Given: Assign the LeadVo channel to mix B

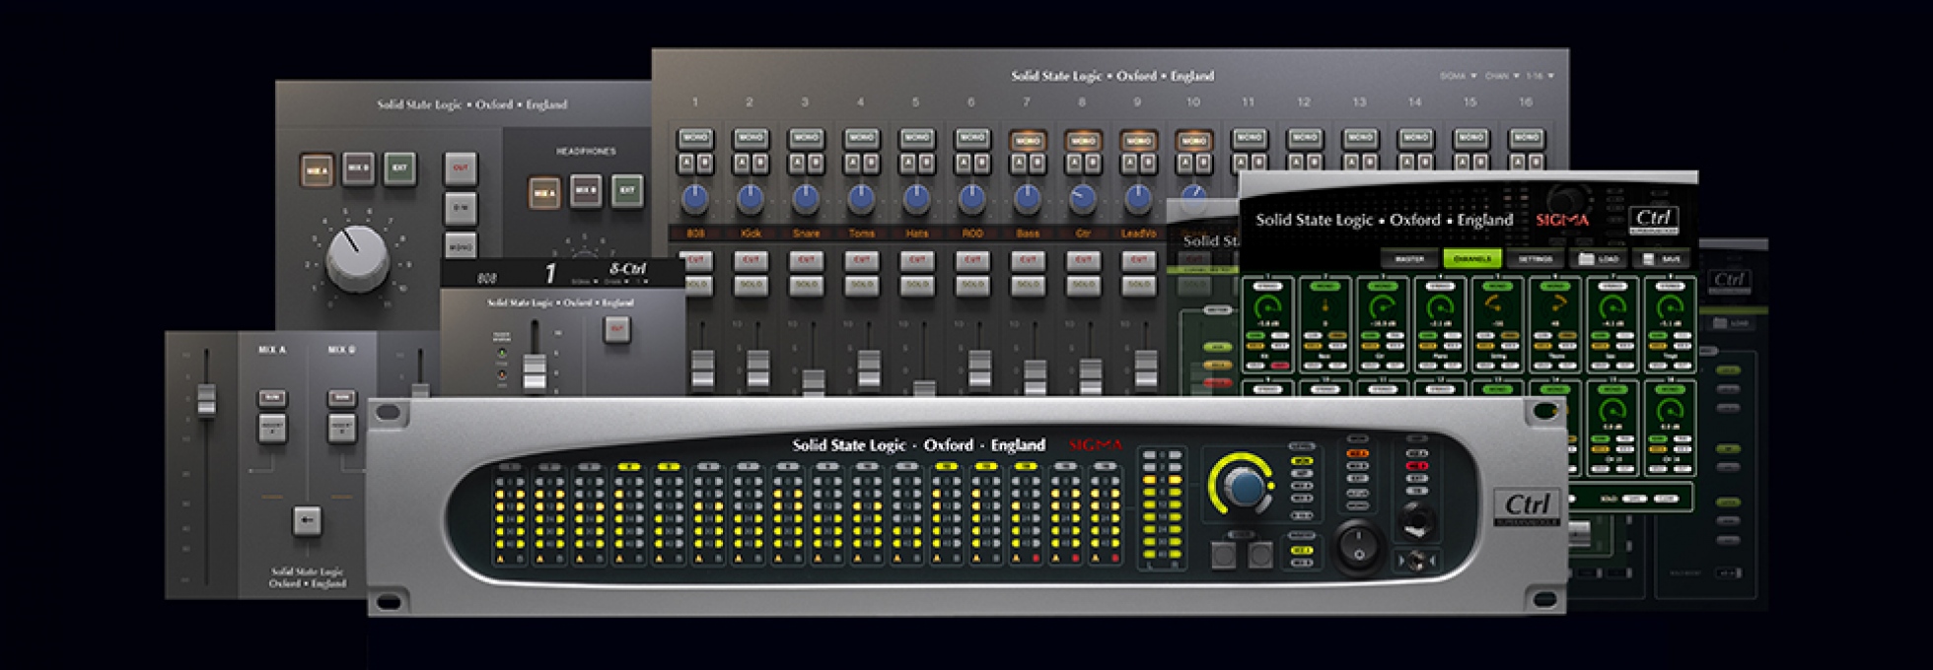Looking at the screenshot, I should (1147, 162).
